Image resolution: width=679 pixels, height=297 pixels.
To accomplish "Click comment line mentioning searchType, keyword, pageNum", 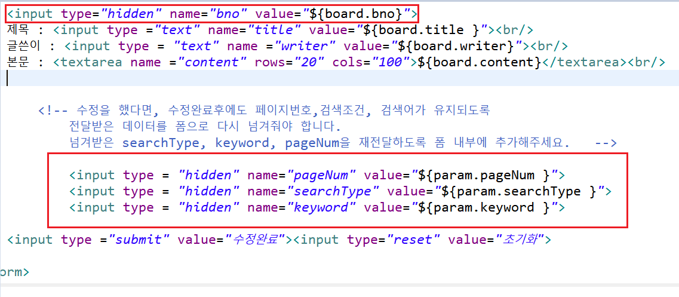I will click(x=342, y=143).
